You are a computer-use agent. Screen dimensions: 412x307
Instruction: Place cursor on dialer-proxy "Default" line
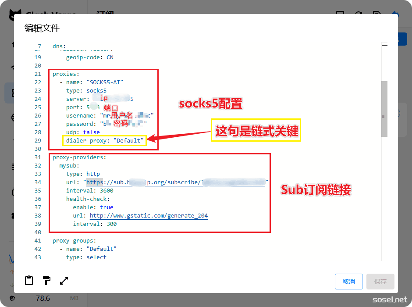point(105,141)
